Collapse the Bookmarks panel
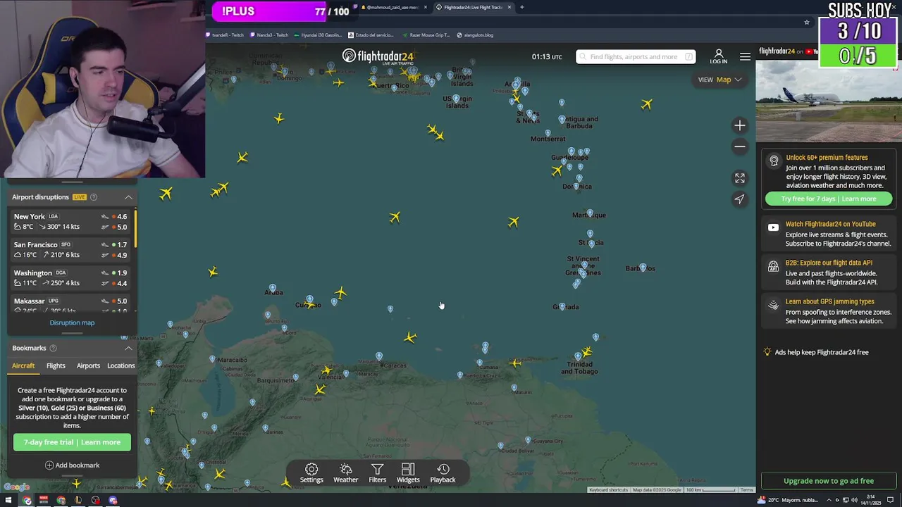This screenshot has width=902, height=507. 128,348
